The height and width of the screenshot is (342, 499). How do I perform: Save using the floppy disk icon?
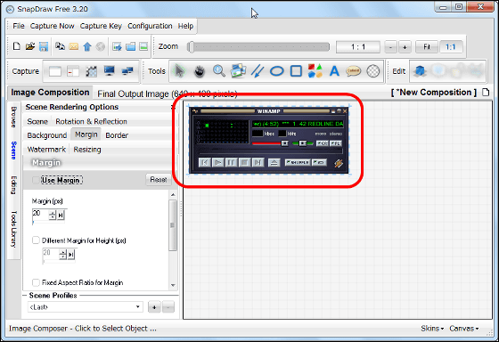(x=44, y=46)
